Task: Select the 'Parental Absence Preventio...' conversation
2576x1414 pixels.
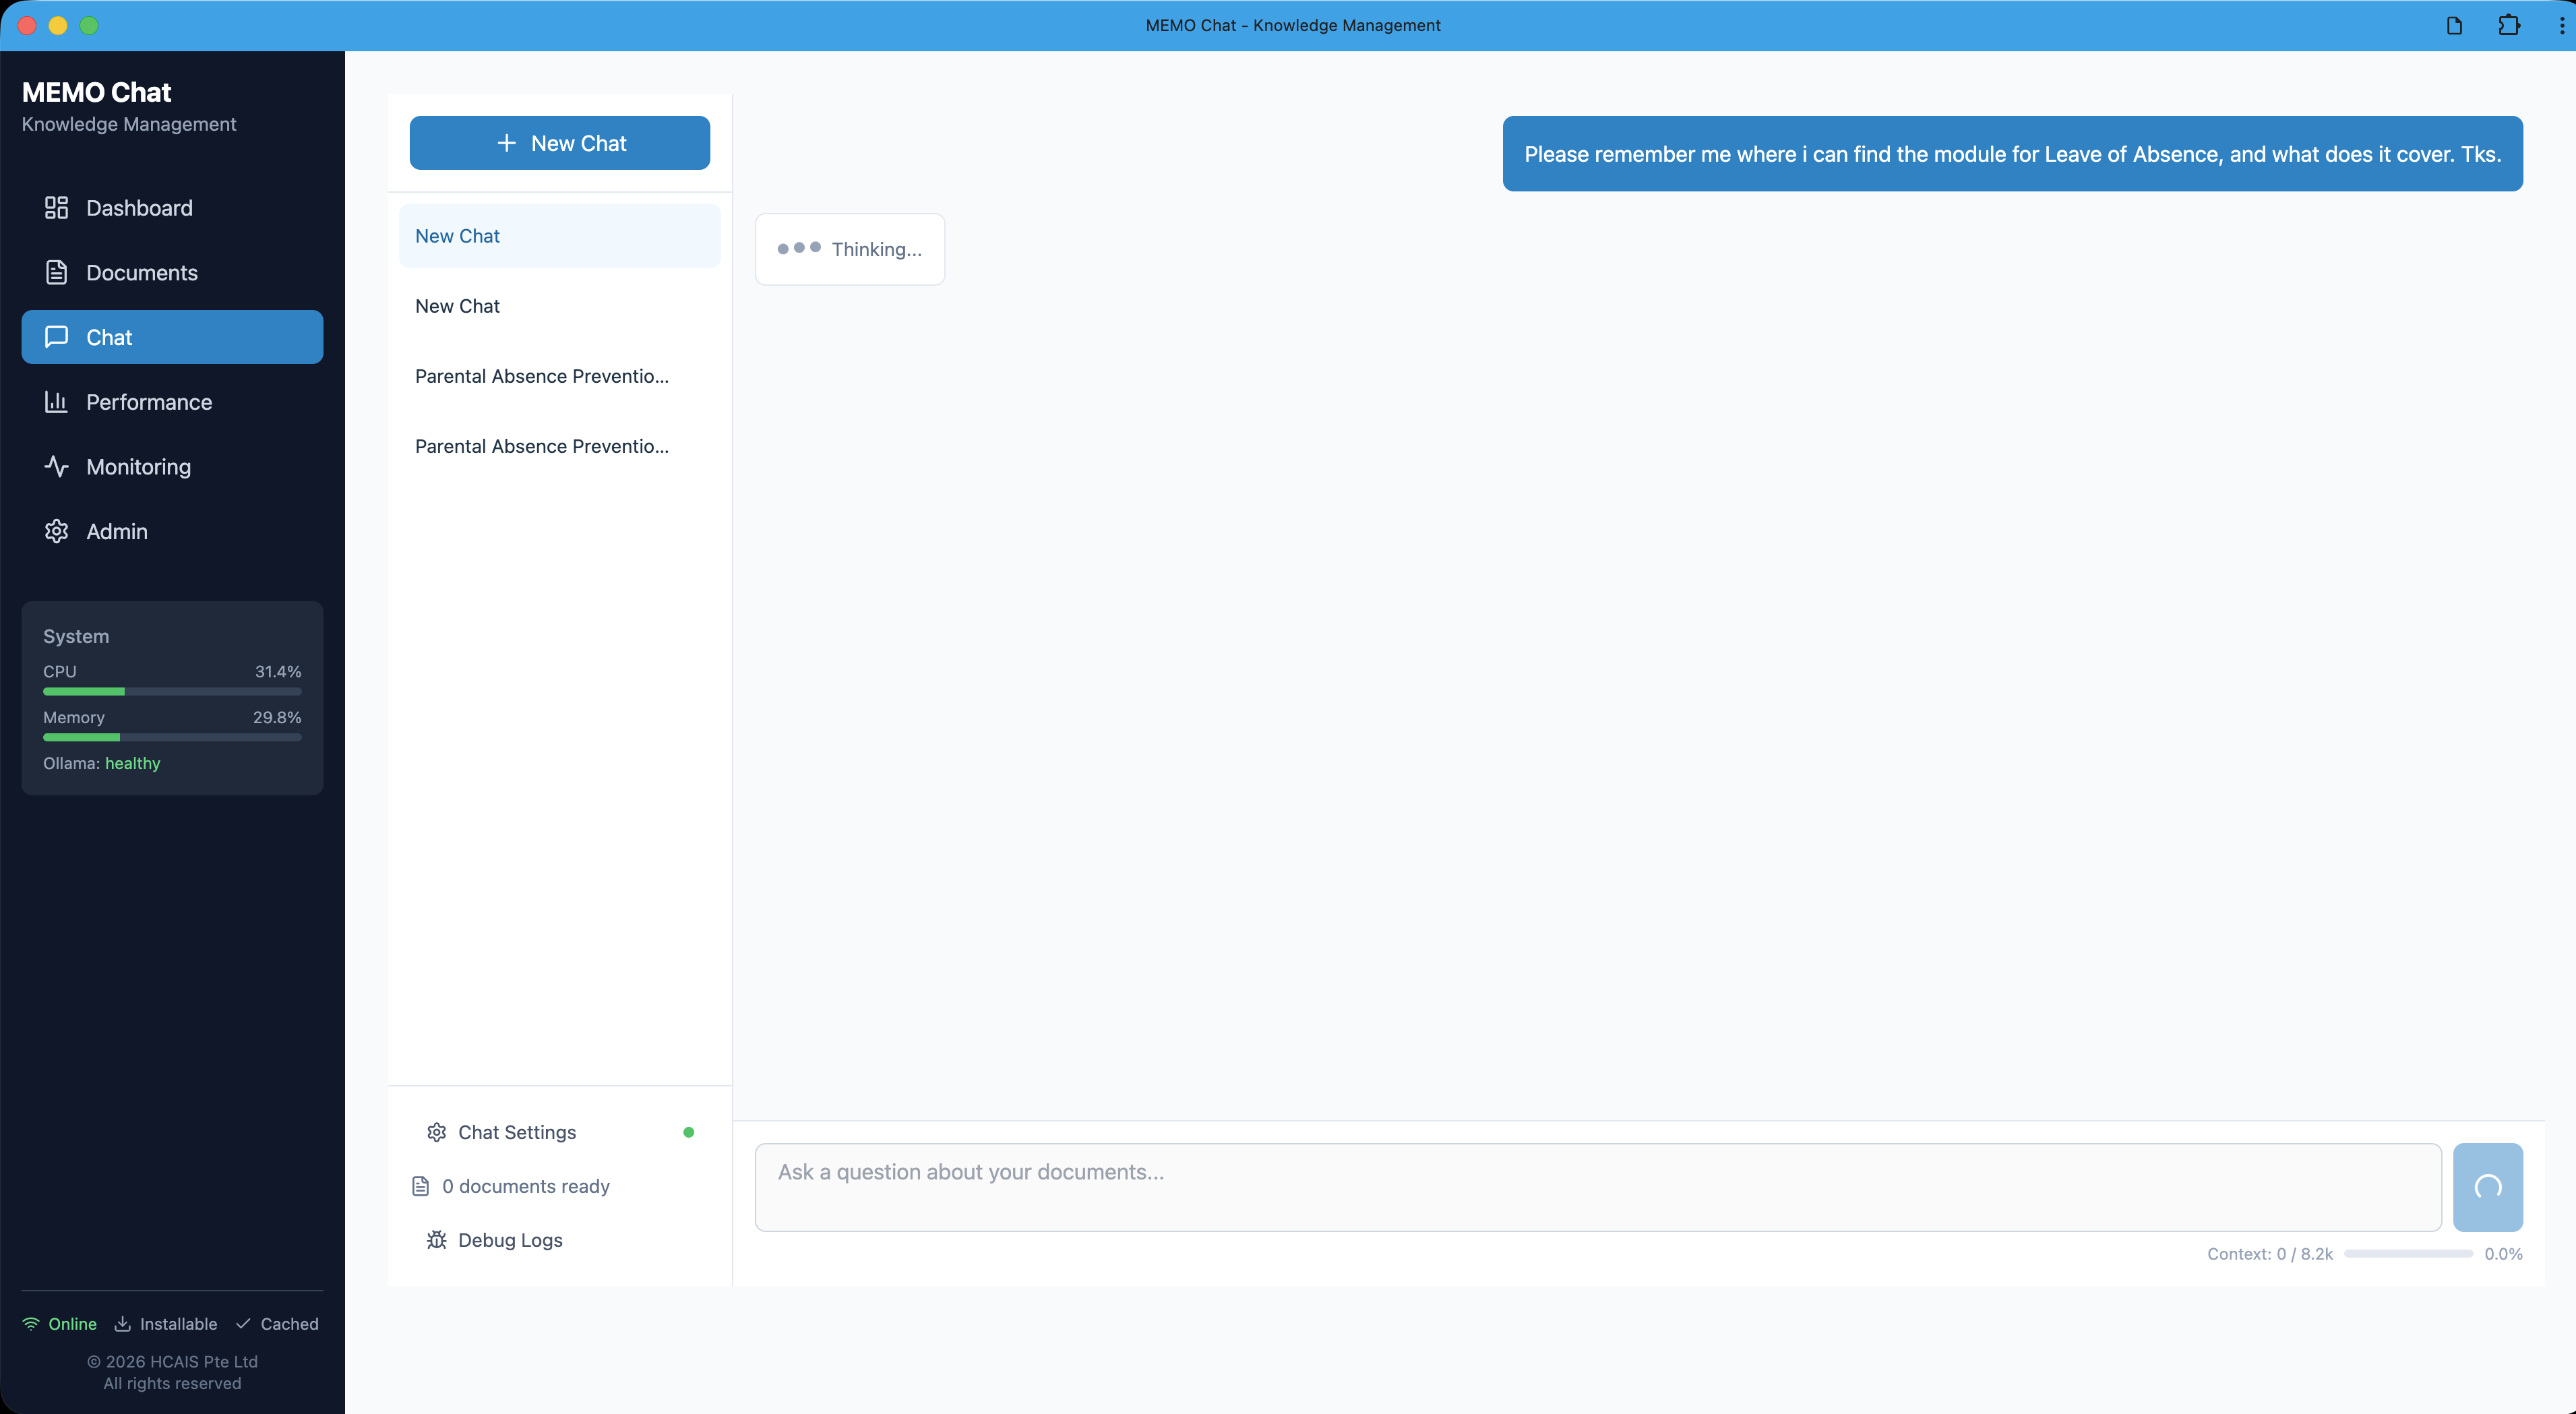Action: 541,376
